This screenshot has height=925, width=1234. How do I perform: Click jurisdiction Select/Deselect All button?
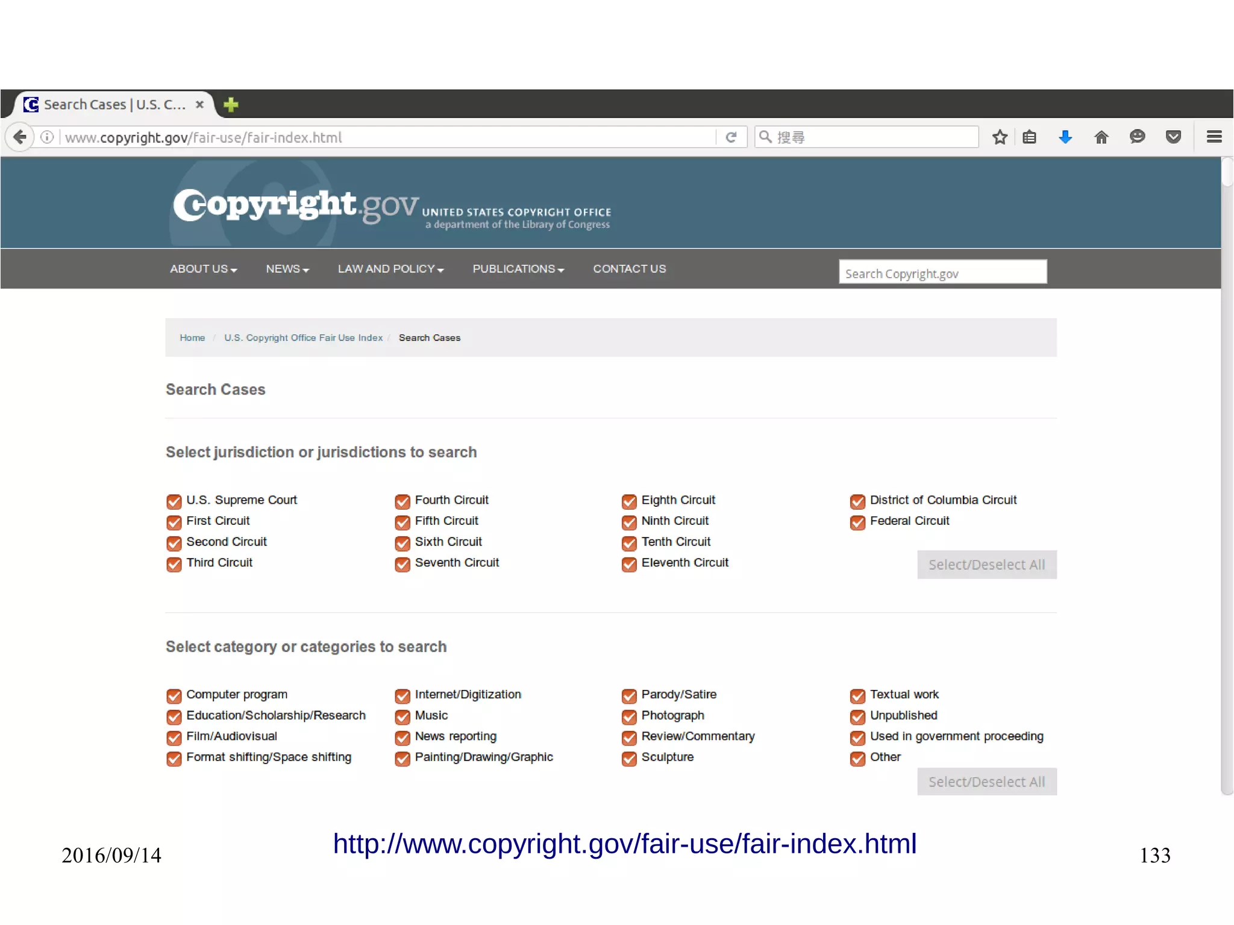pos(986,565)
